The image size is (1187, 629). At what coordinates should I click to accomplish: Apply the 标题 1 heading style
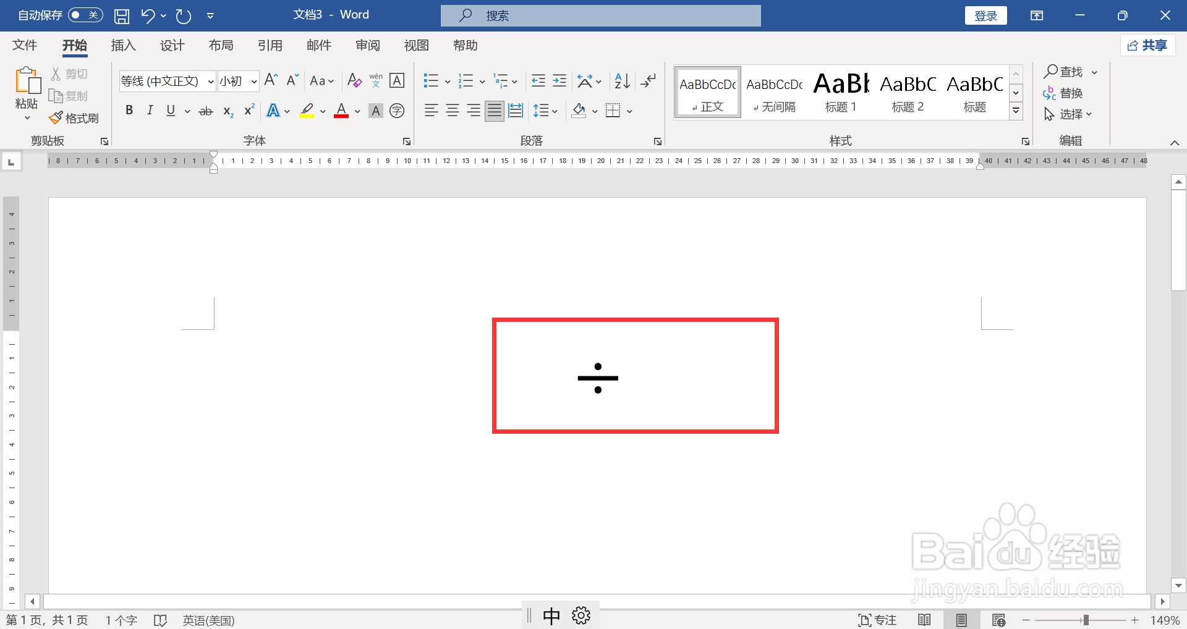coord(841,92)
